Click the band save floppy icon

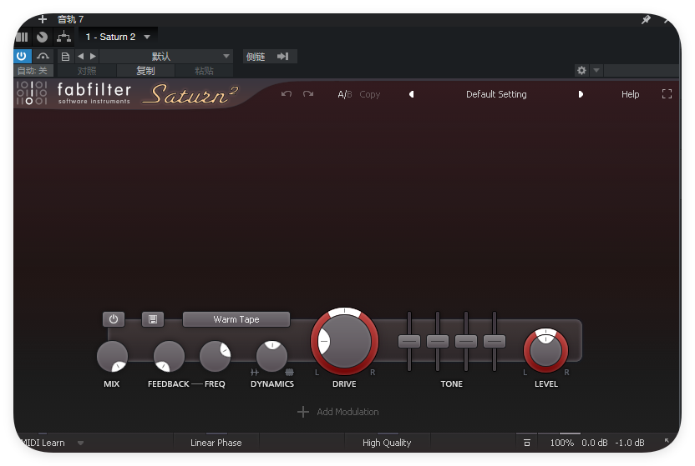pyautogui.click(x=153, y=319)
